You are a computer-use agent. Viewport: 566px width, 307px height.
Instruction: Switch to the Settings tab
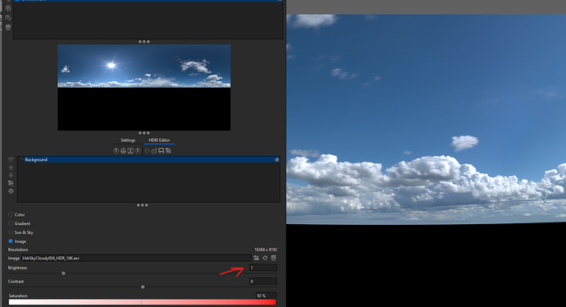(x=128, y=140)
